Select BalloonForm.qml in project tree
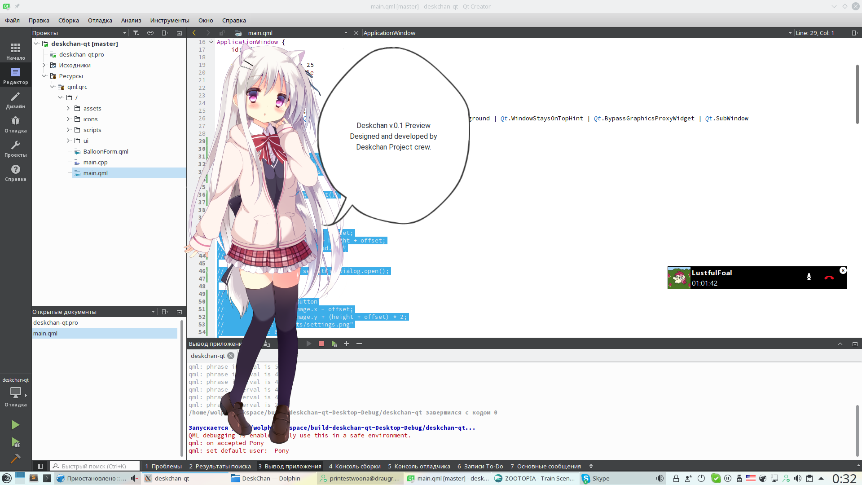This screenshot has height=485, width=862. pyautogui.click(x=106, y=151)
